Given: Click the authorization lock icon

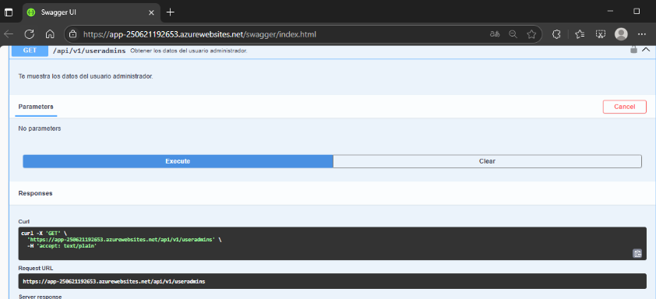Looking at the screenshot, I should click(633, 49).
